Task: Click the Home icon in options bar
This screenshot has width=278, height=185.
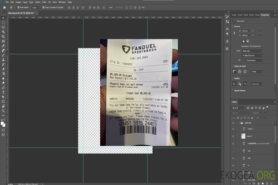Action: 4,7
